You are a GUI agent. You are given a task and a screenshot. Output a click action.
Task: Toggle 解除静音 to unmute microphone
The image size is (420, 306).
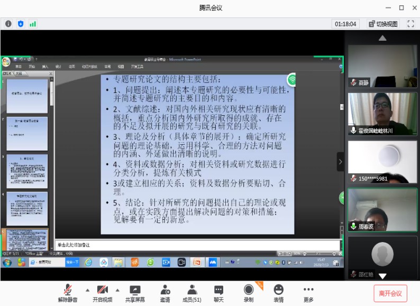point(68,293)
